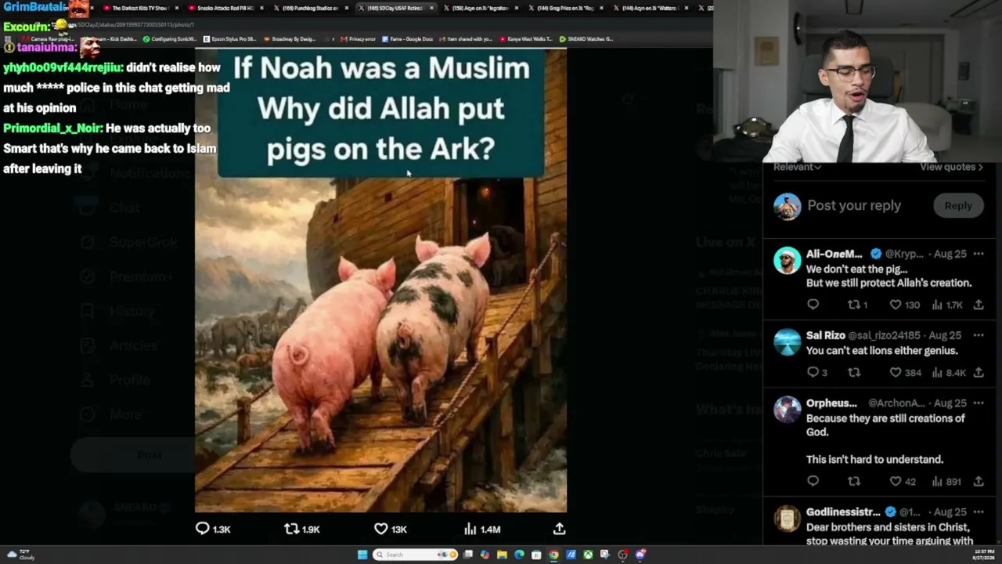Like the main post with 13K likes
Image resolution: width=1002 pixels, height=564 pixels.
(x=391, y=529)
